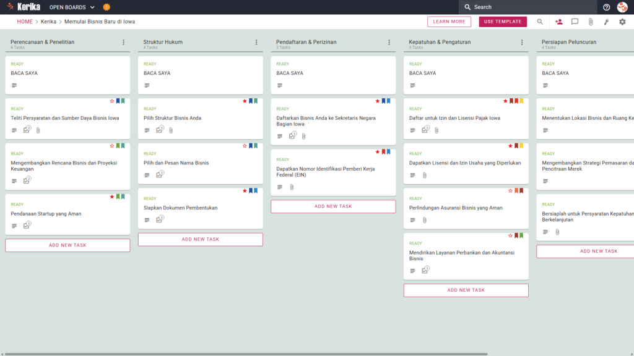The image size is (634, 356).
Task: Open attachment icon on Dapatkan Lisensi dan Izin card
Action: pos(425,175)
